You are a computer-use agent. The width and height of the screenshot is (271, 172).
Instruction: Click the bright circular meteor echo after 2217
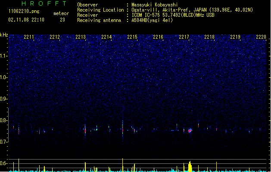pyautogui.click(x=190, y=131)
